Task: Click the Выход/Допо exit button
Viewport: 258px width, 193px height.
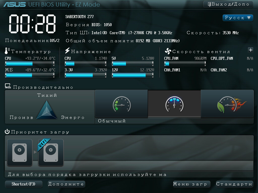Action: [x=228, y=4]
